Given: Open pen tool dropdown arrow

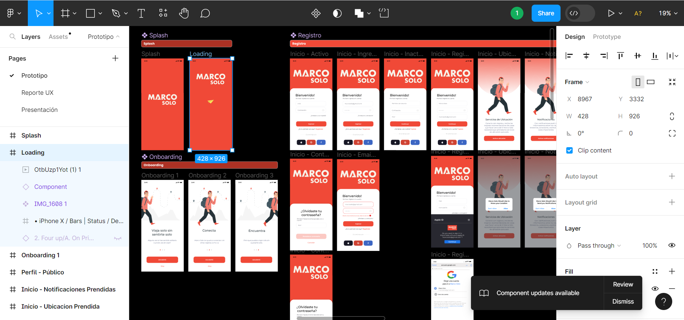Looking at the screenshot, I should point(126,13).
